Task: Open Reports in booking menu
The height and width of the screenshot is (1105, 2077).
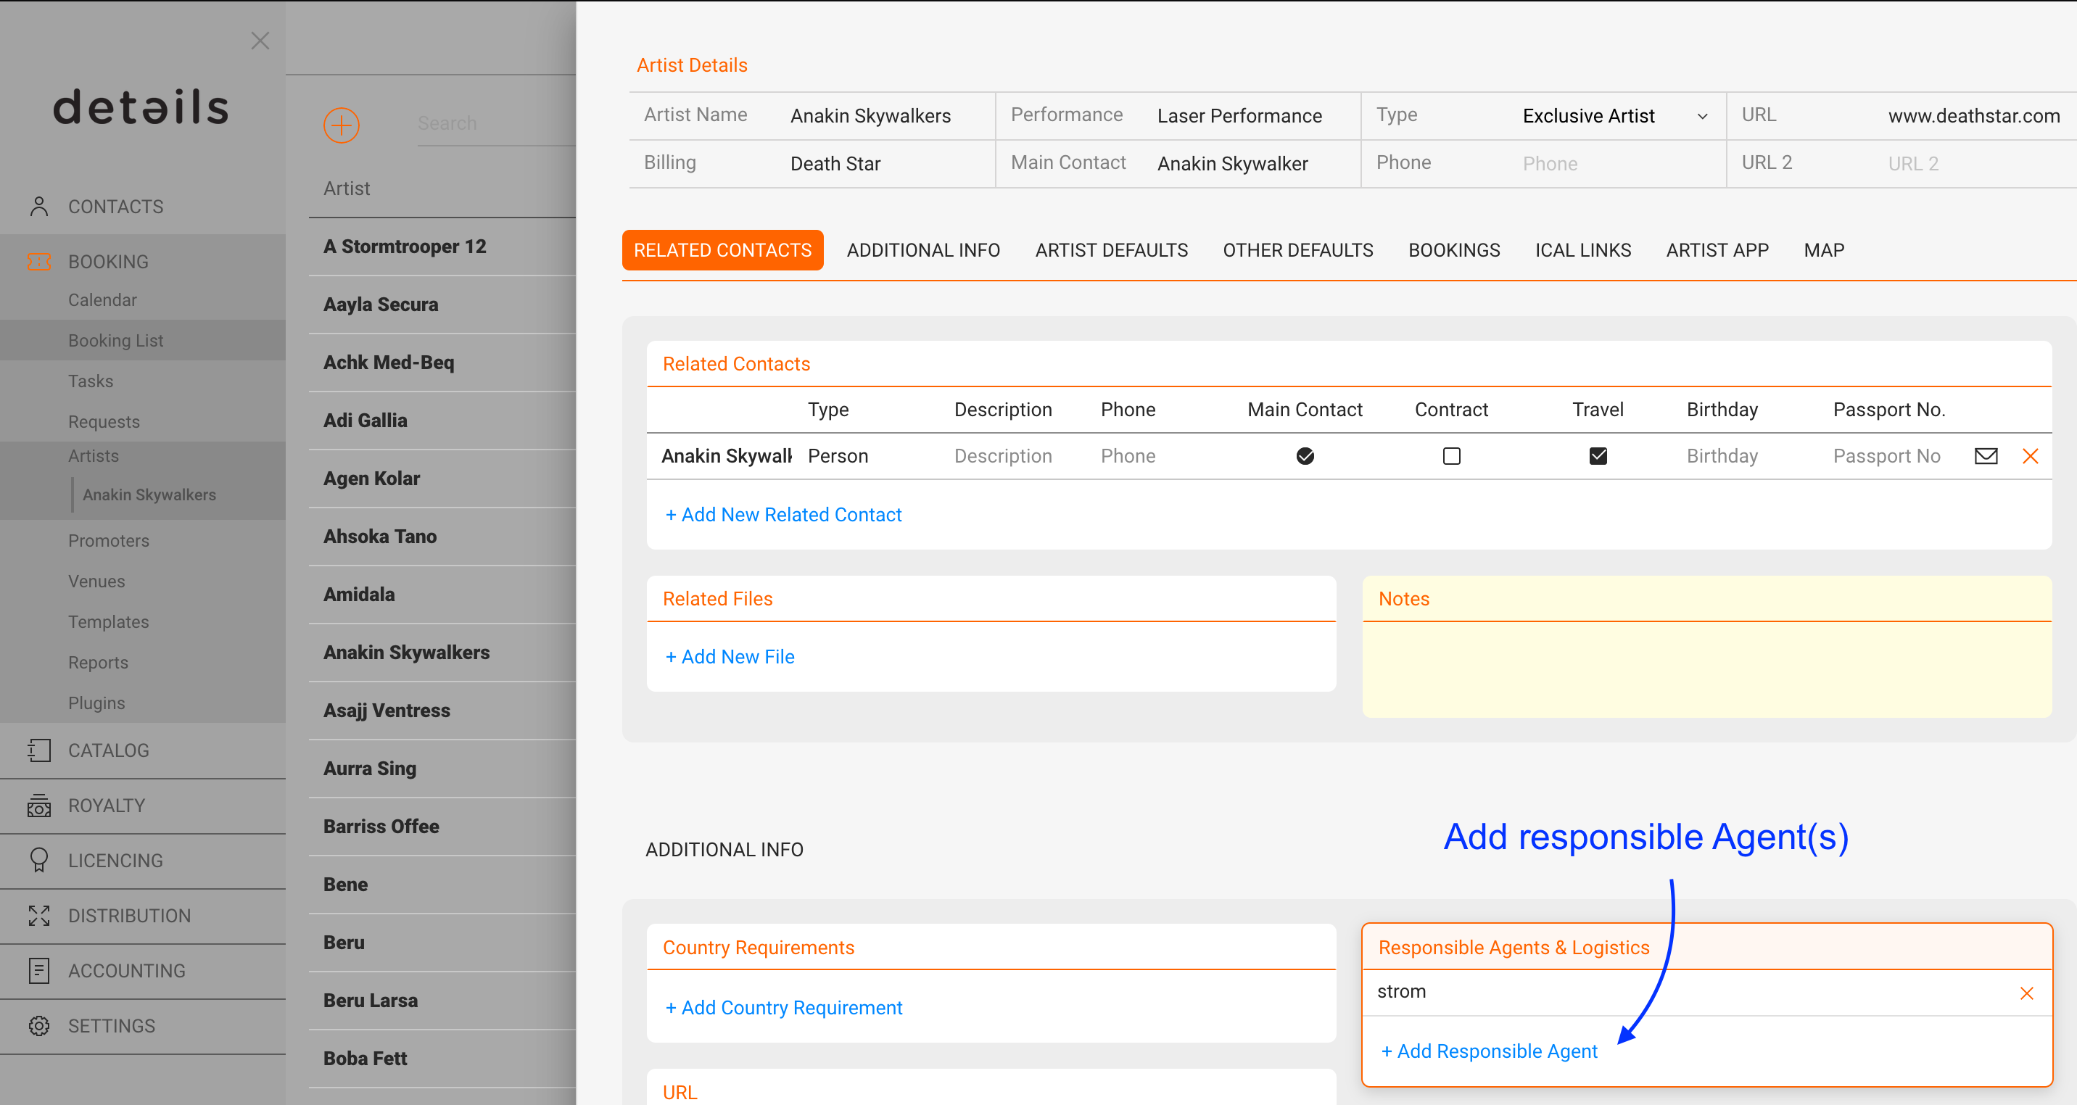Action: point(98,662)
